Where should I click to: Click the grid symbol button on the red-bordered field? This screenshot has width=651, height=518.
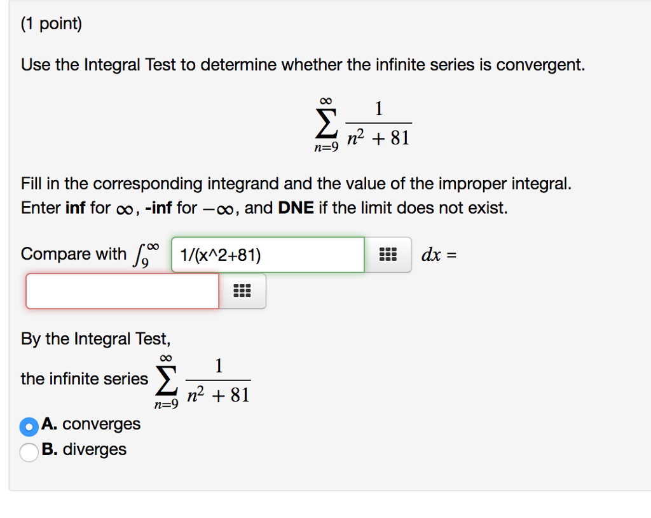coord(242,291)
